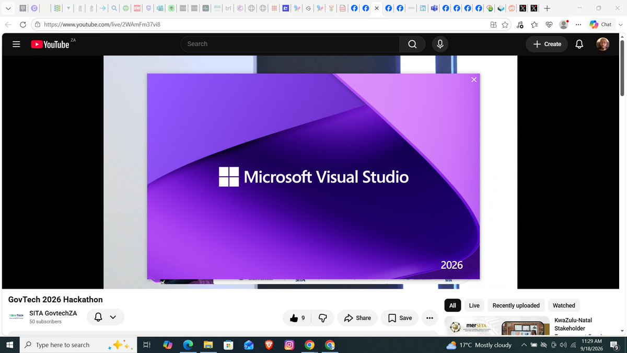Open the tab actions menu chevron

pos(8,8)
